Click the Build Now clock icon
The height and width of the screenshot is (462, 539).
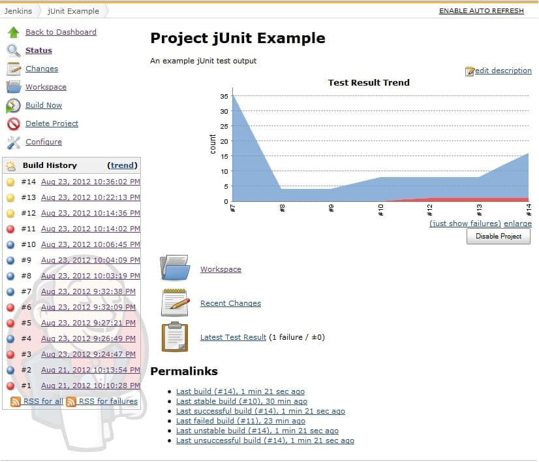pos(13,105)
